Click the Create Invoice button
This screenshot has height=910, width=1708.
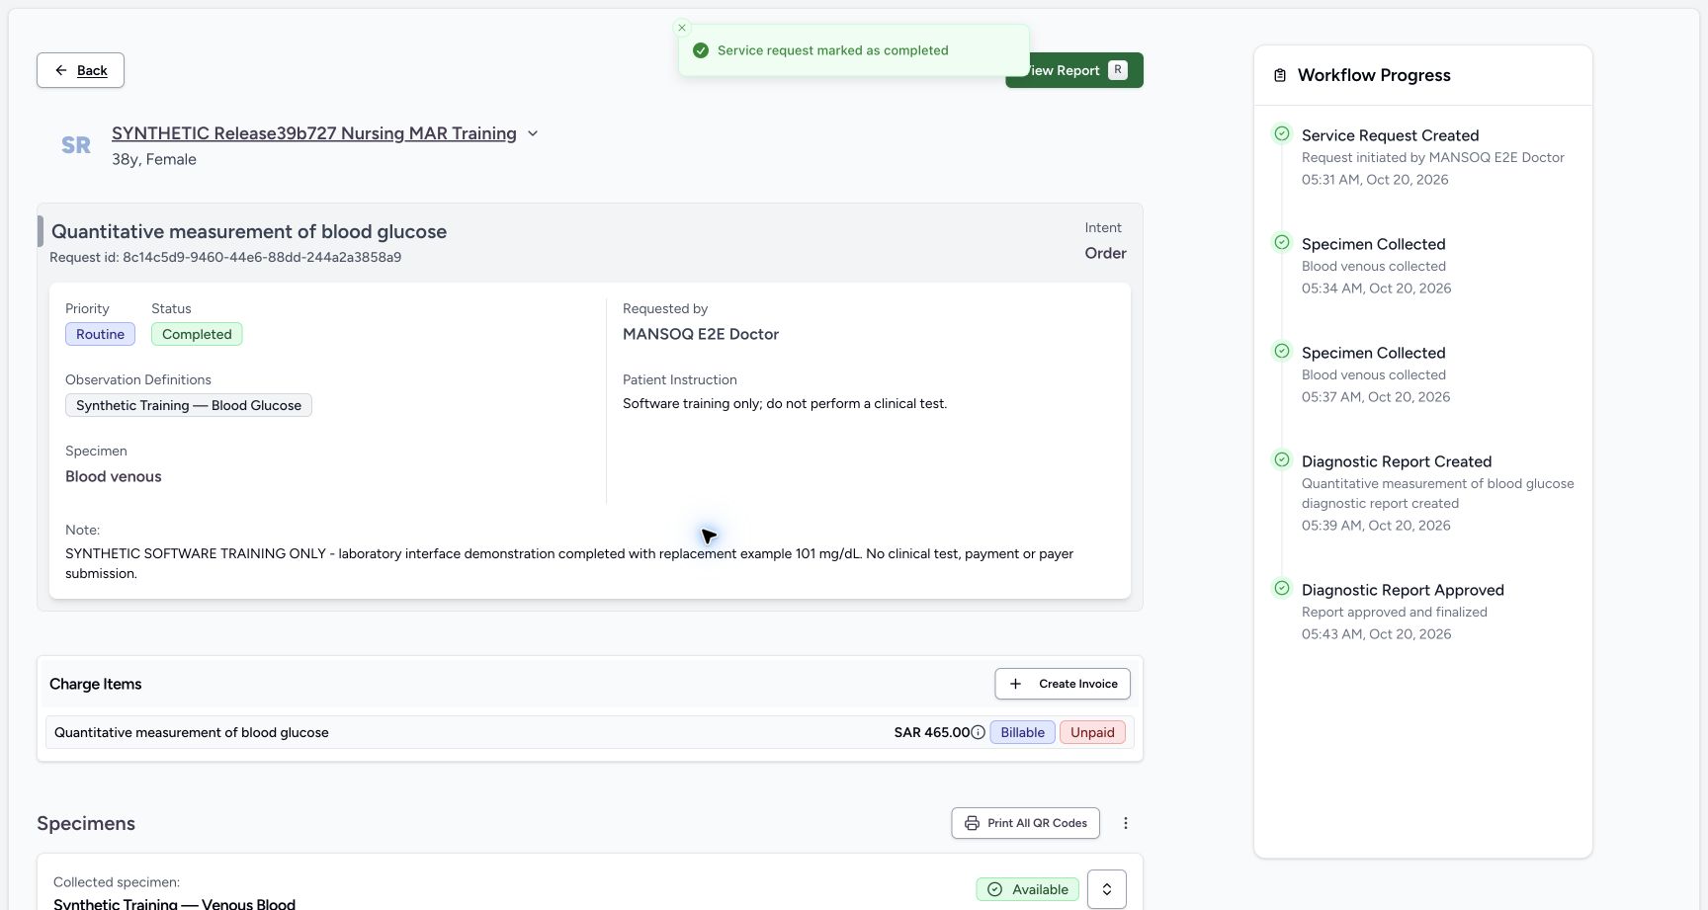(x=1063, y=684)
